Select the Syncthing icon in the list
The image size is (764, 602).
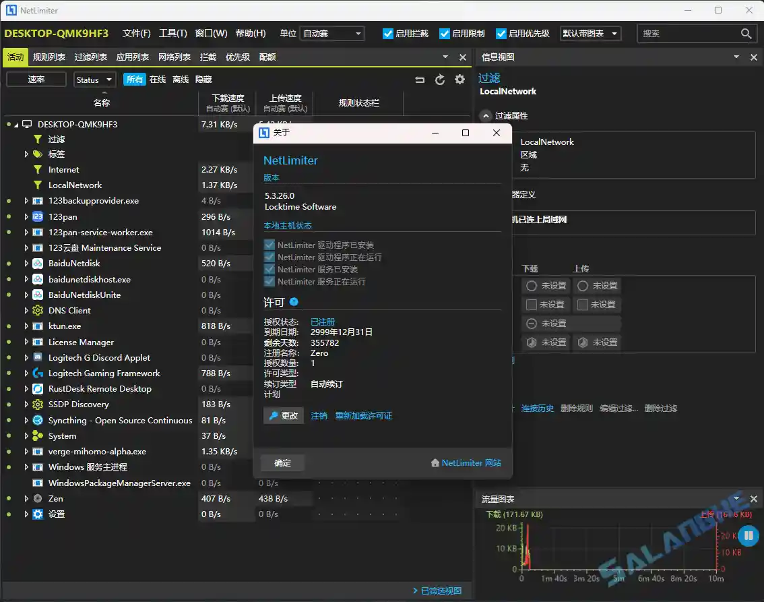(x=36, y=420)
